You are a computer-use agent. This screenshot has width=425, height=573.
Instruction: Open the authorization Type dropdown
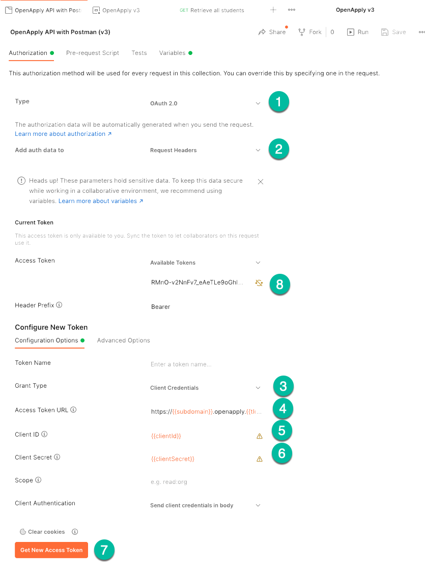(x=258, y=103)
